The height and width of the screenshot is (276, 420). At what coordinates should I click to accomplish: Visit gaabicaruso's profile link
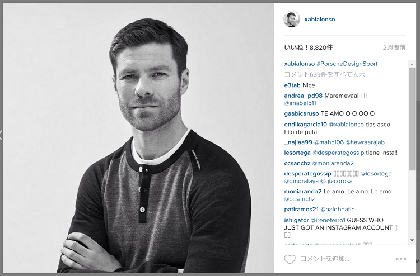301,113
